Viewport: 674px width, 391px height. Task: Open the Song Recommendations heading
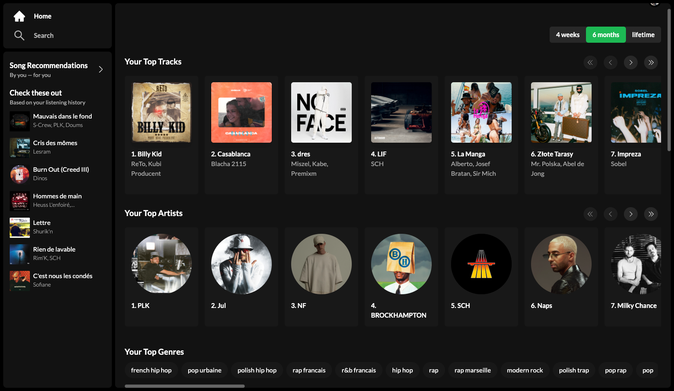tap(48, 65)
